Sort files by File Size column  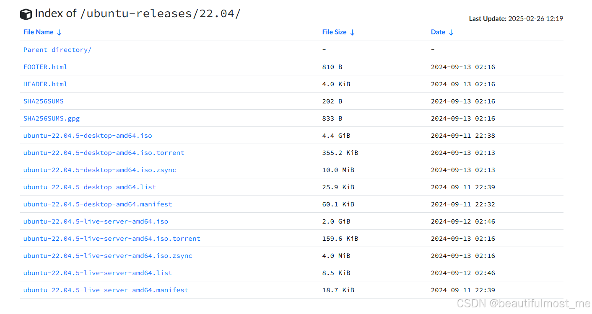pos(334,32)
